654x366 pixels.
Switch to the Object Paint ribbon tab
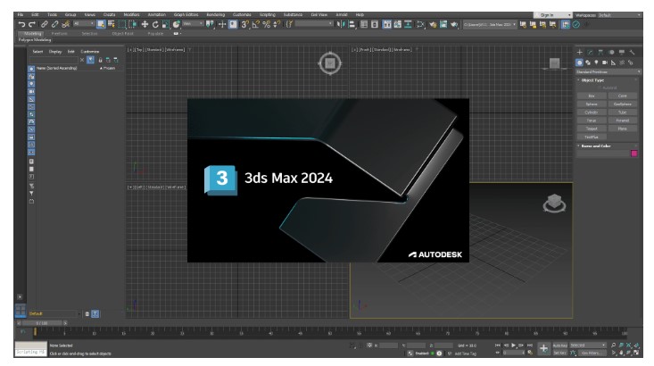tap(122, 33)
